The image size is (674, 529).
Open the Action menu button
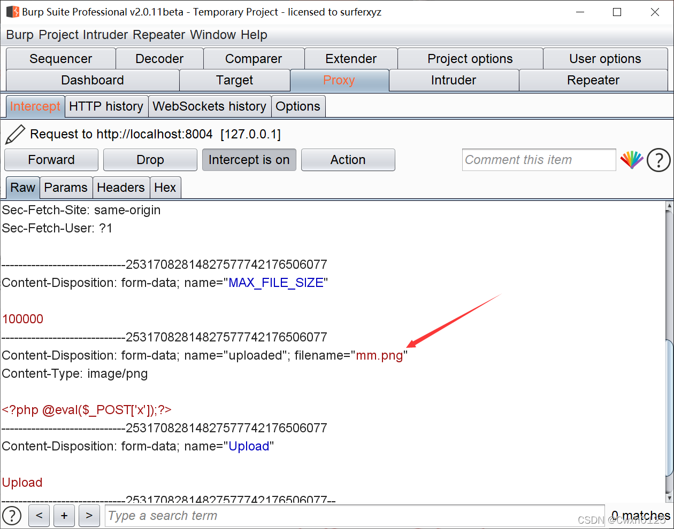pyautogui.click(x=348, y=160)
